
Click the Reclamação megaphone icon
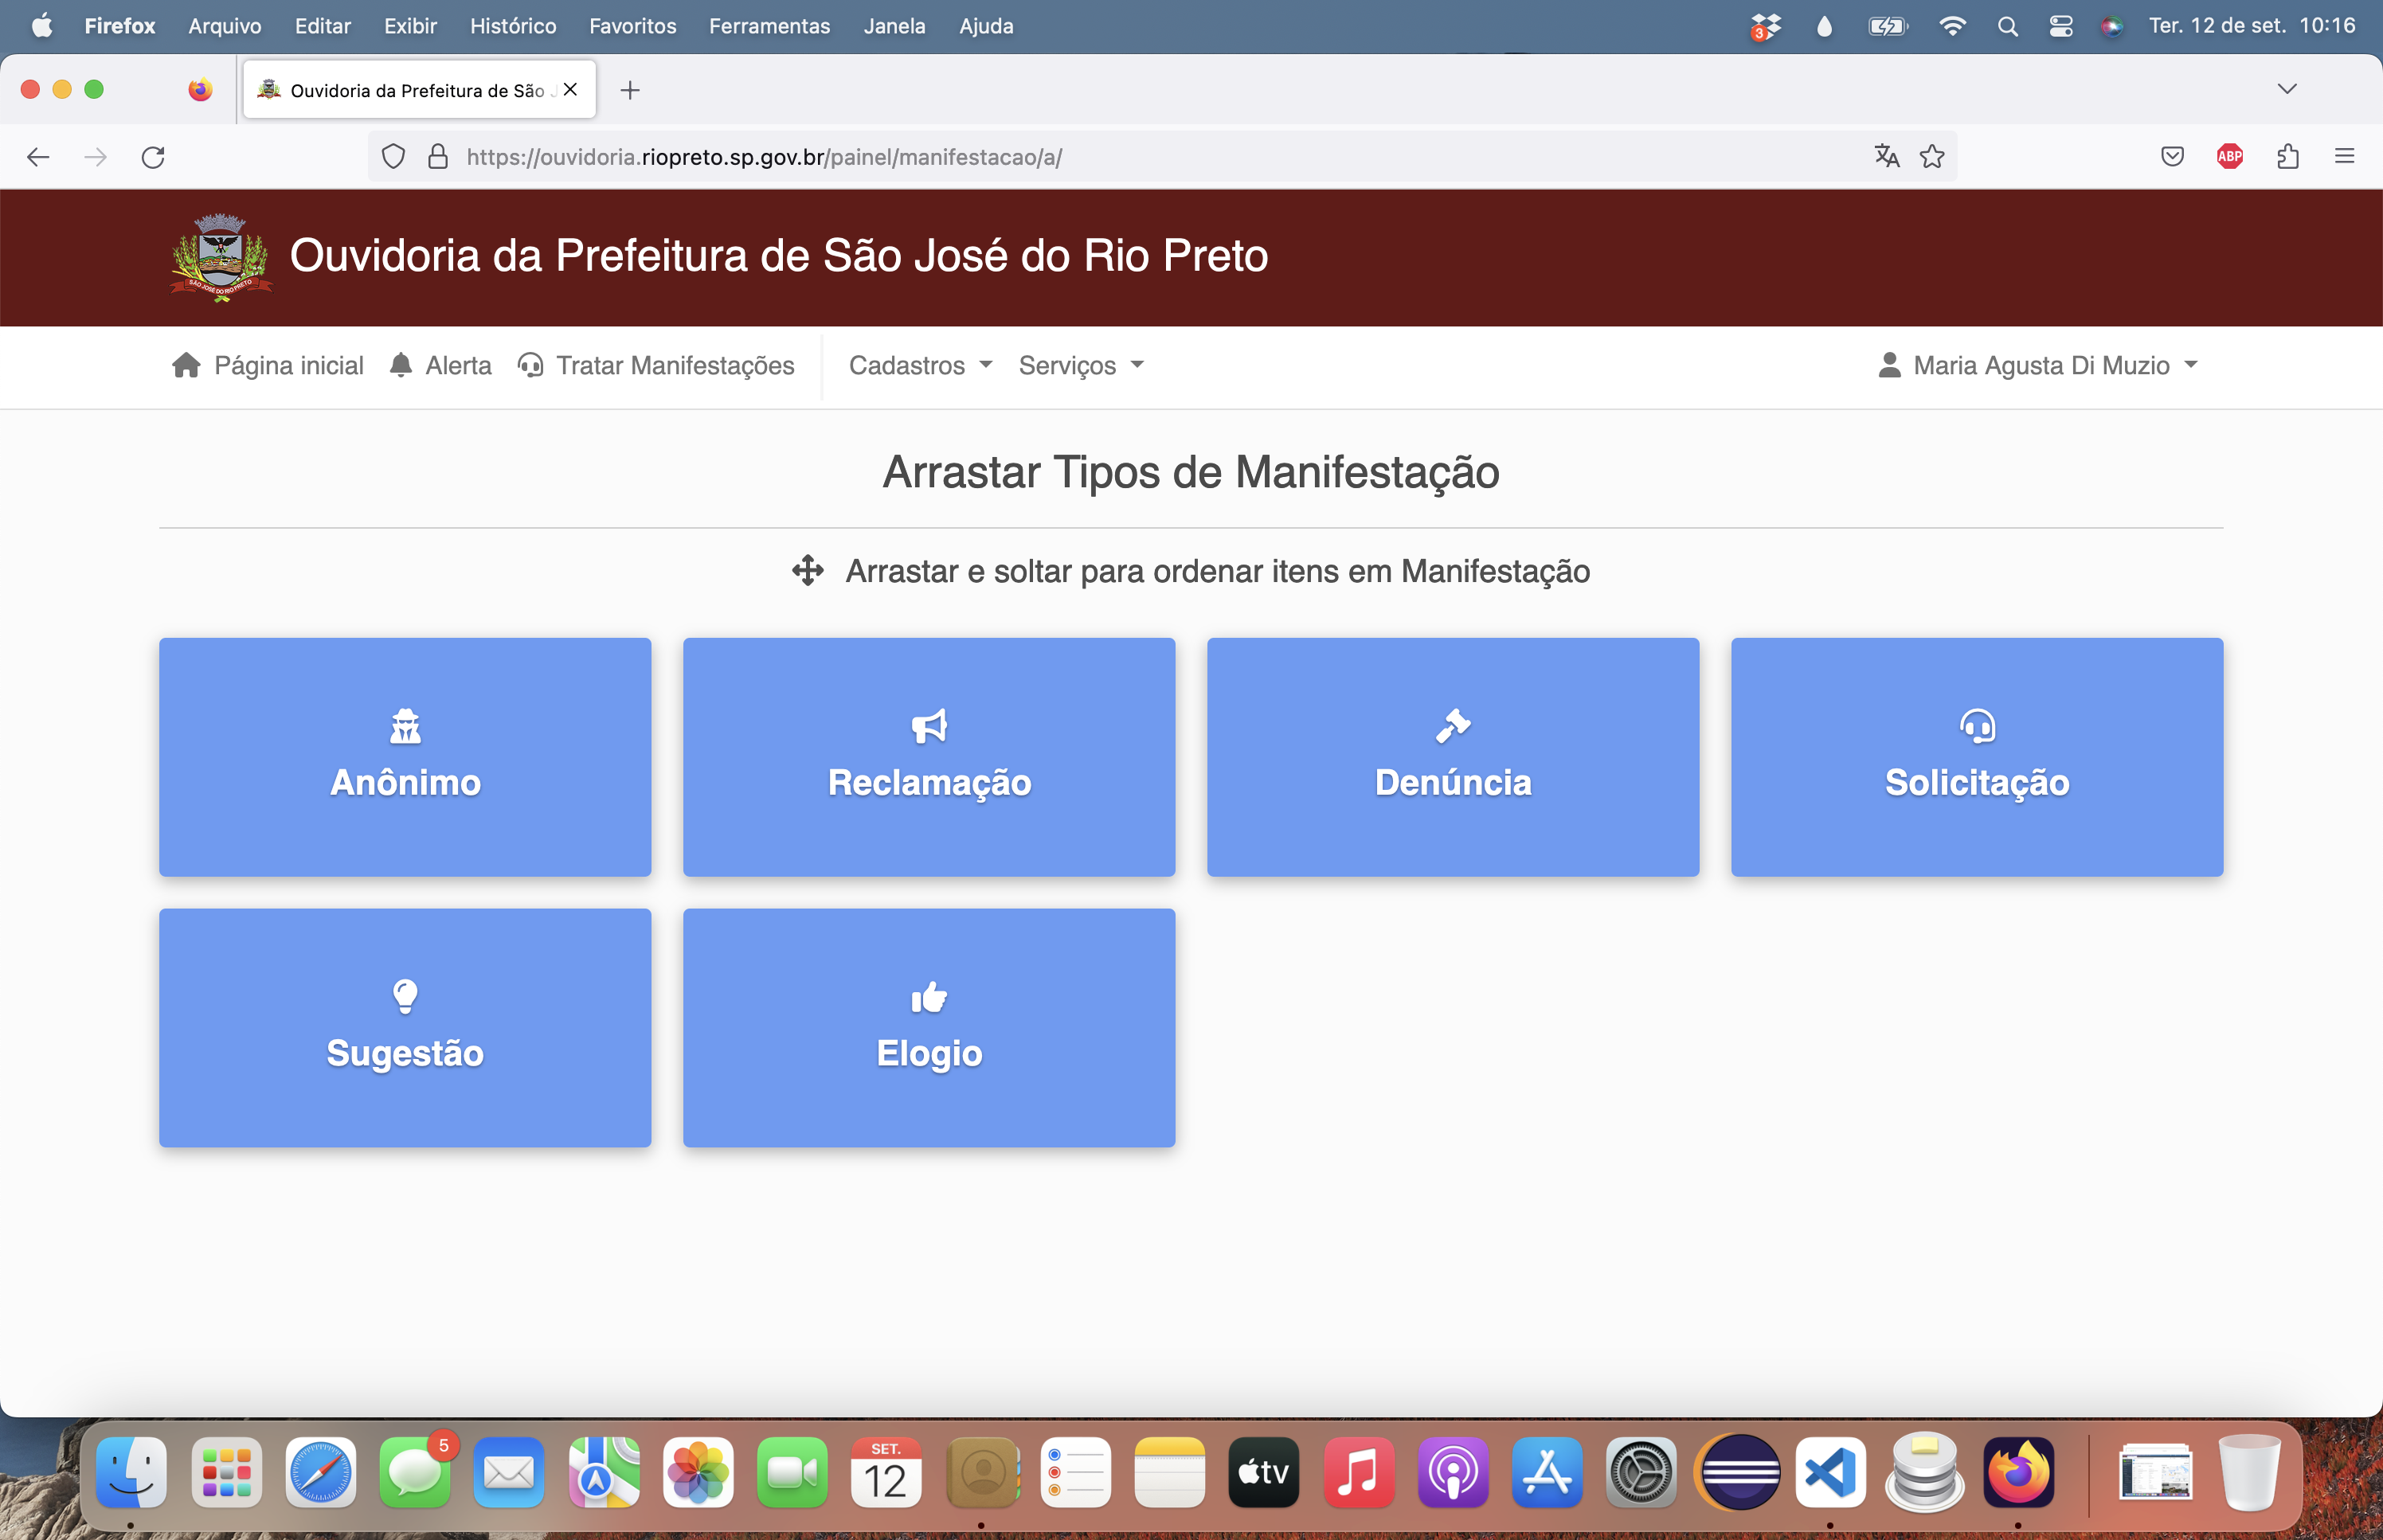tap(929, 726)
